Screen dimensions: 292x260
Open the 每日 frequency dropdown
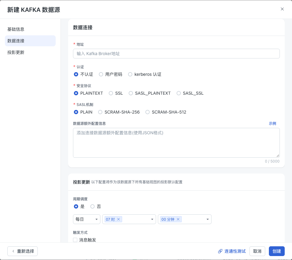(x=87, y=219)
